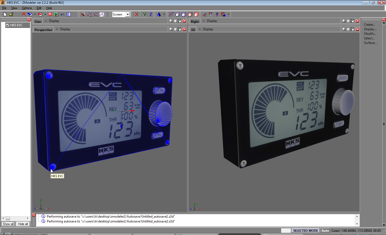Image resolution: width=386 pixels, height=235 pixels.
Task: Toggle the X axis constraint
Action: coord(136,14)
